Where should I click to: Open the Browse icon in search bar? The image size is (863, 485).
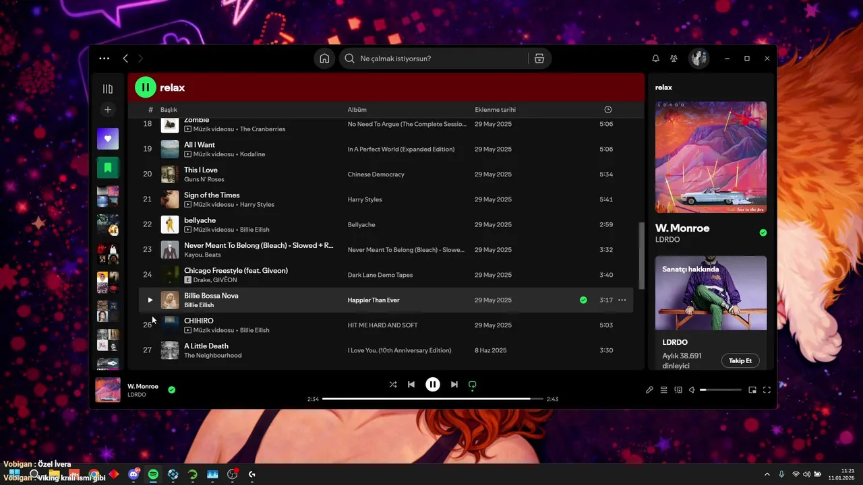[539, 59]
